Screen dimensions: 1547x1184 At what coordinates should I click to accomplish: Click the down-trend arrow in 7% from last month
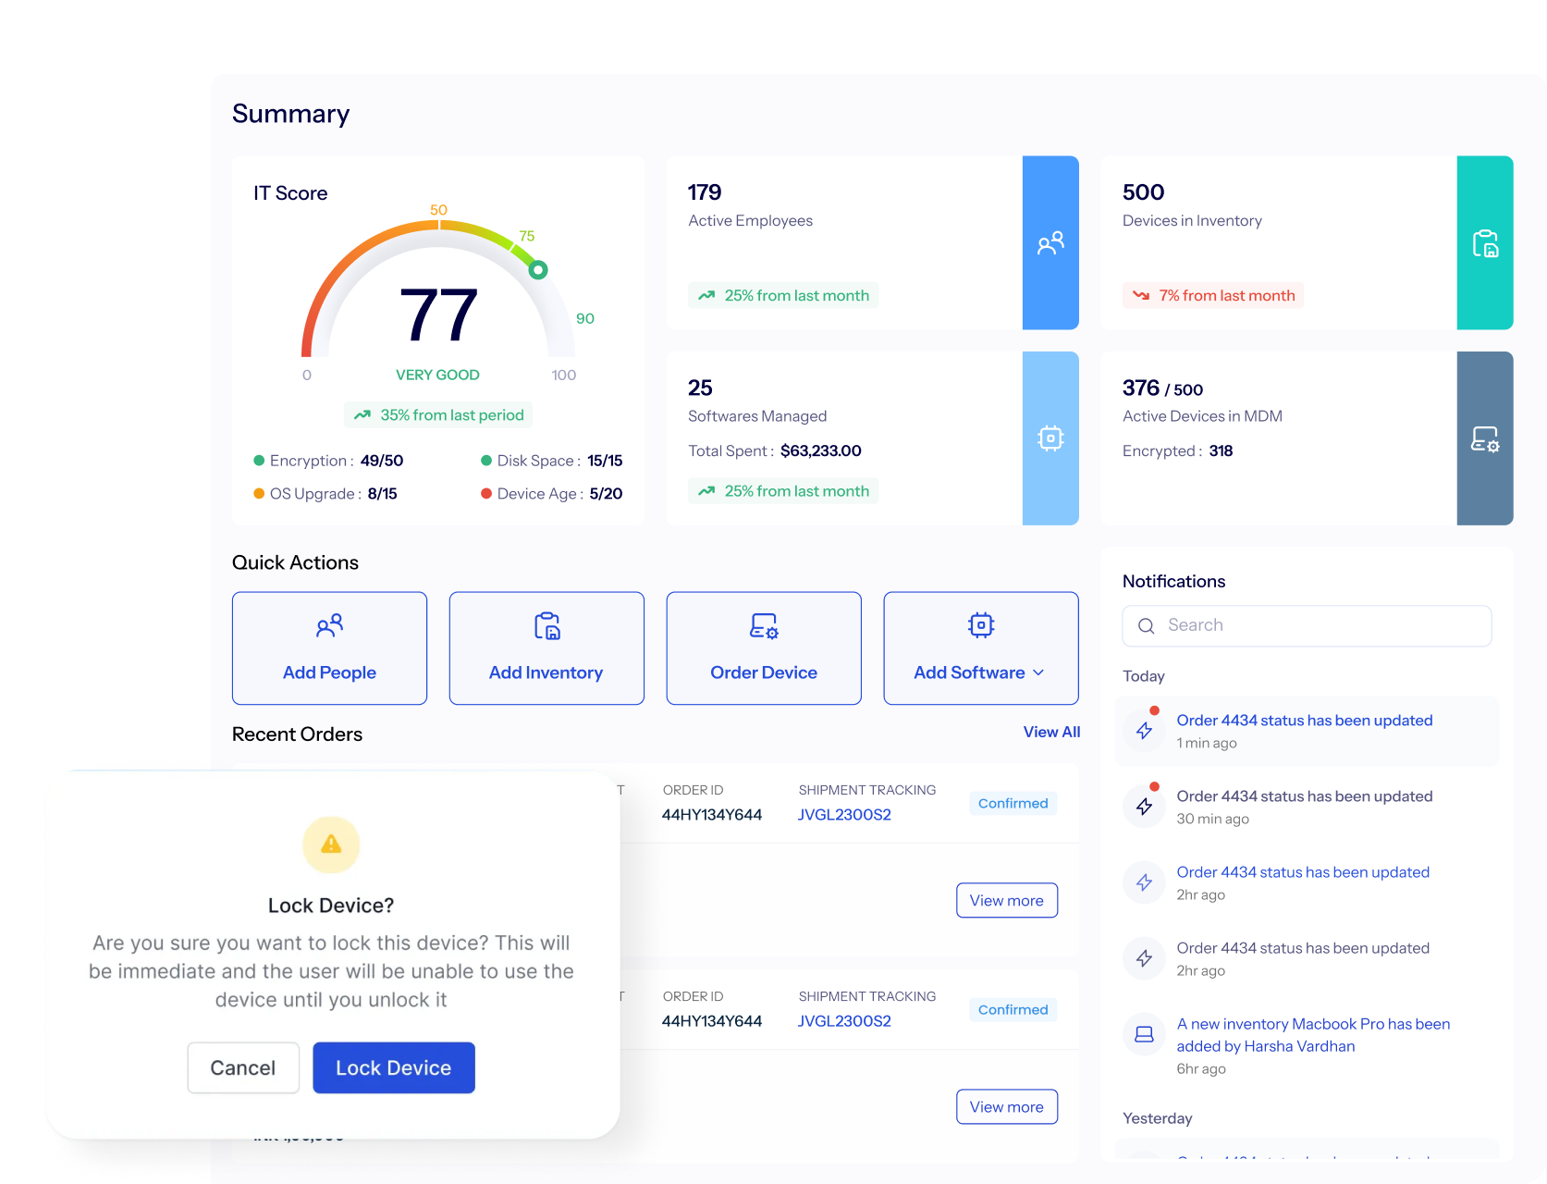pyautogui.click(x=1141, y=296)
